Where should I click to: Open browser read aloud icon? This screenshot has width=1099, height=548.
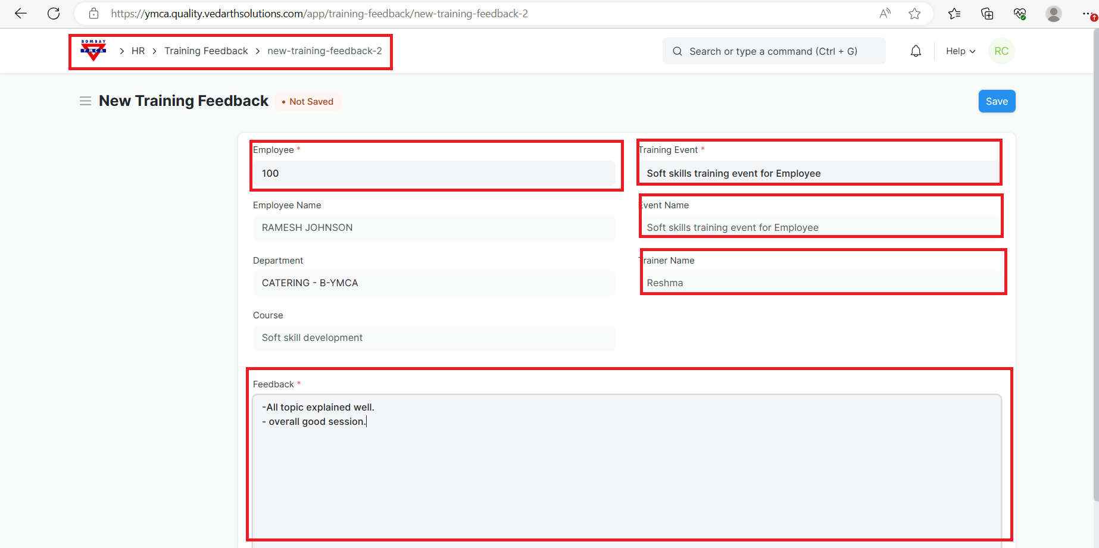point(885,14)
